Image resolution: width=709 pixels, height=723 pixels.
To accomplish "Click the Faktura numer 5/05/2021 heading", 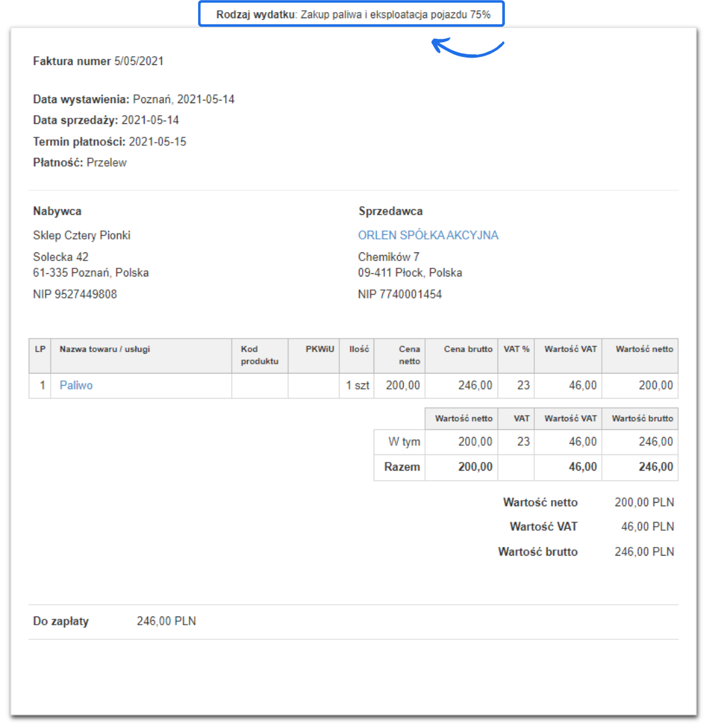I will [98, 62].
